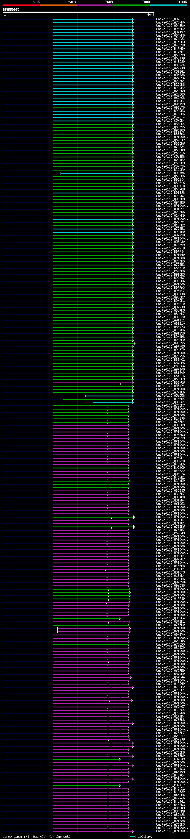Image resolution: width=190 pixels, height=839 pixels.
Task: Select hit UniRef100_Q15FD4
Action: pos(170,399)
